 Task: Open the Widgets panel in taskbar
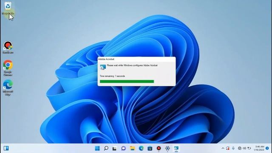(6, 148)
